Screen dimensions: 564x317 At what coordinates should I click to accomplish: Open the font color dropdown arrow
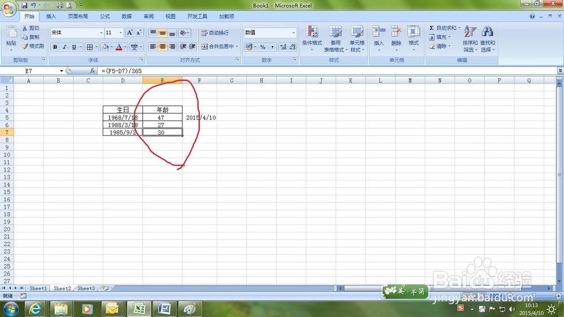point(125,47)
